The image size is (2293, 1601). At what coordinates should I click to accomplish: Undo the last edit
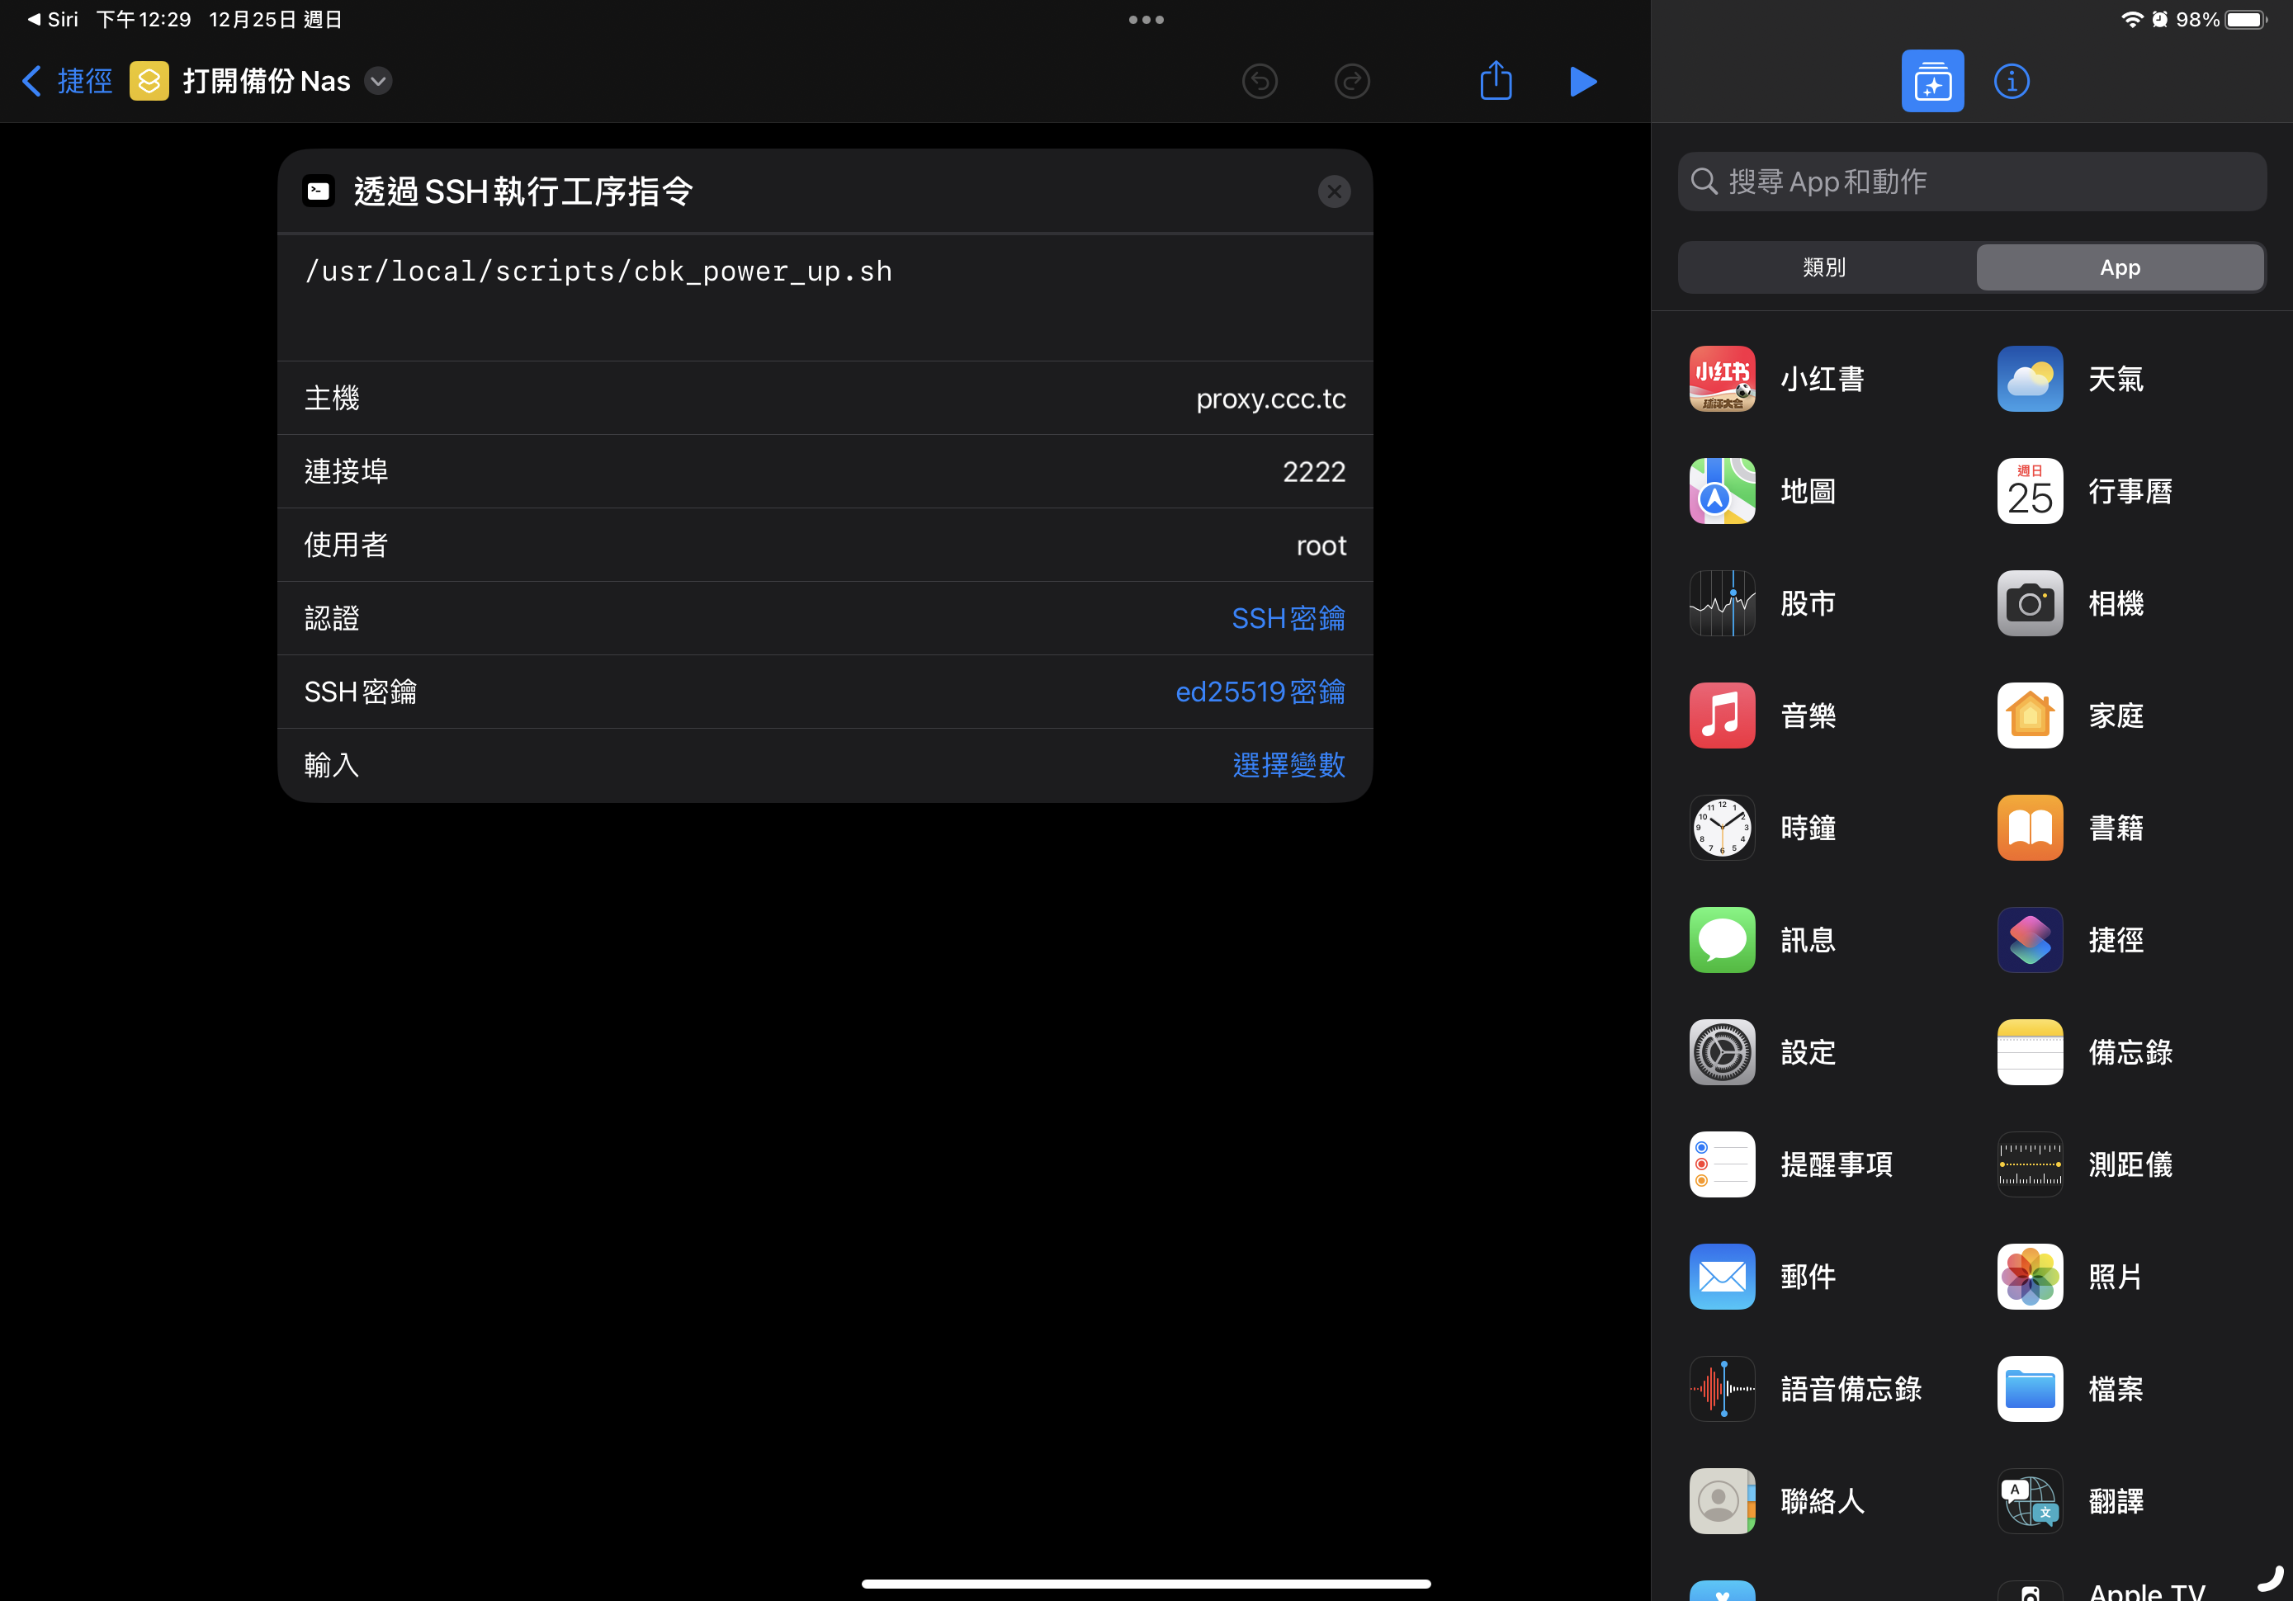click(1260, 81)
